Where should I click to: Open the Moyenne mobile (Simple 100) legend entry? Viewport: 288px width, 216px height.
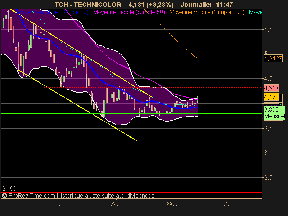[207, 12]
